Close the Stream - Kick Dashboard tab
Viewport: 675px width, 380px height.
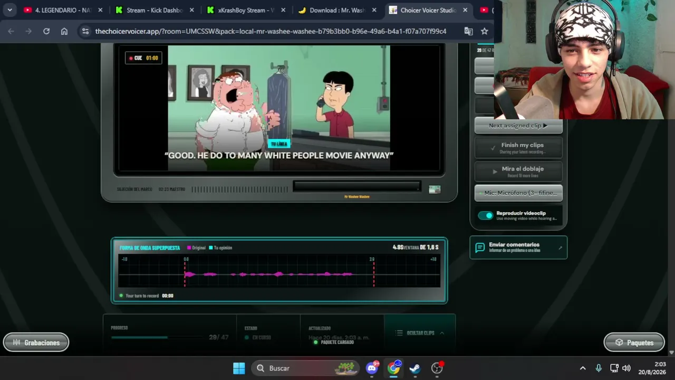coord(192,10)
